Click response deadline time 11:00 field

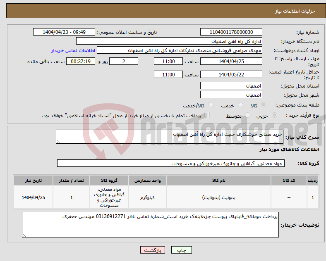pos(168,62)
